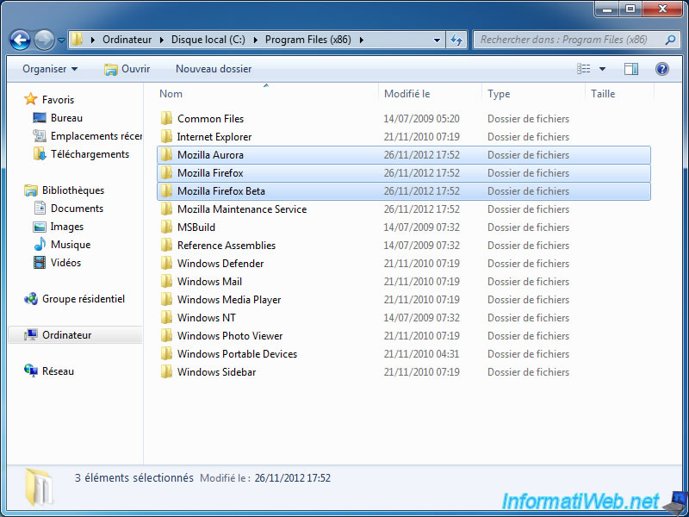Create a folder with Nouveau dossier
The width and height of the screenshot is (689, 517).
point(214,69)
